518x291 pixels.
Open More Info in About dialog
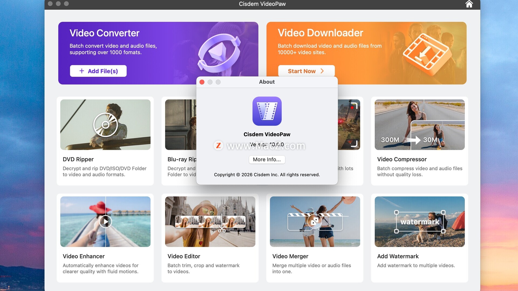[267, 160]
